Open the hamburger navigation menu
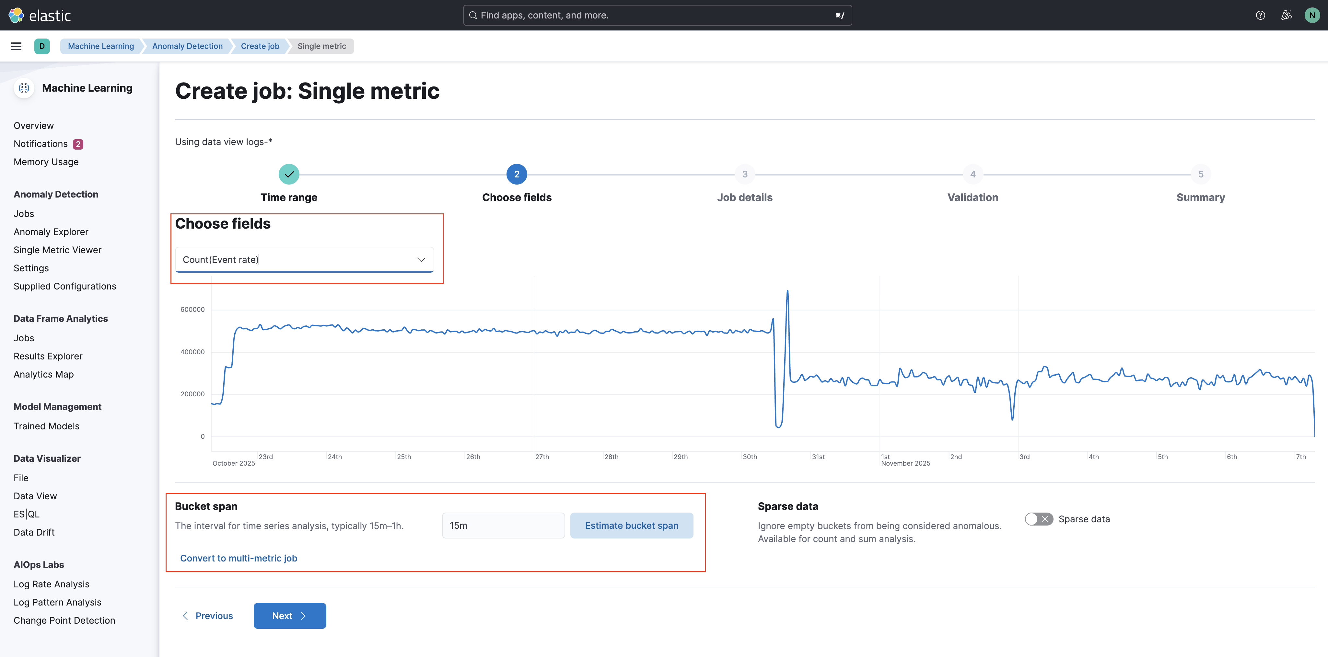1328x657 pixels. pos(16,46)
